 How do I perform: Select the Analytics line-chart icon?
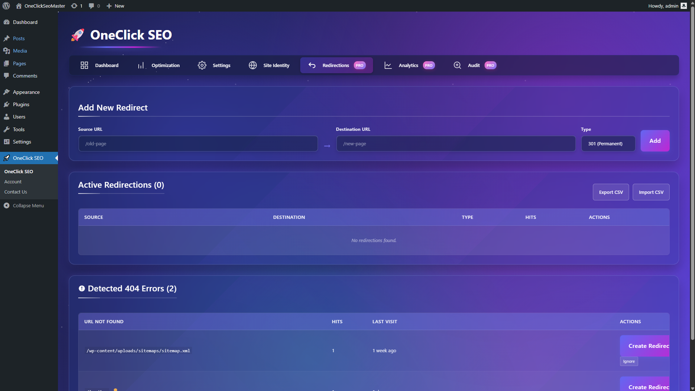pos(388,65)
